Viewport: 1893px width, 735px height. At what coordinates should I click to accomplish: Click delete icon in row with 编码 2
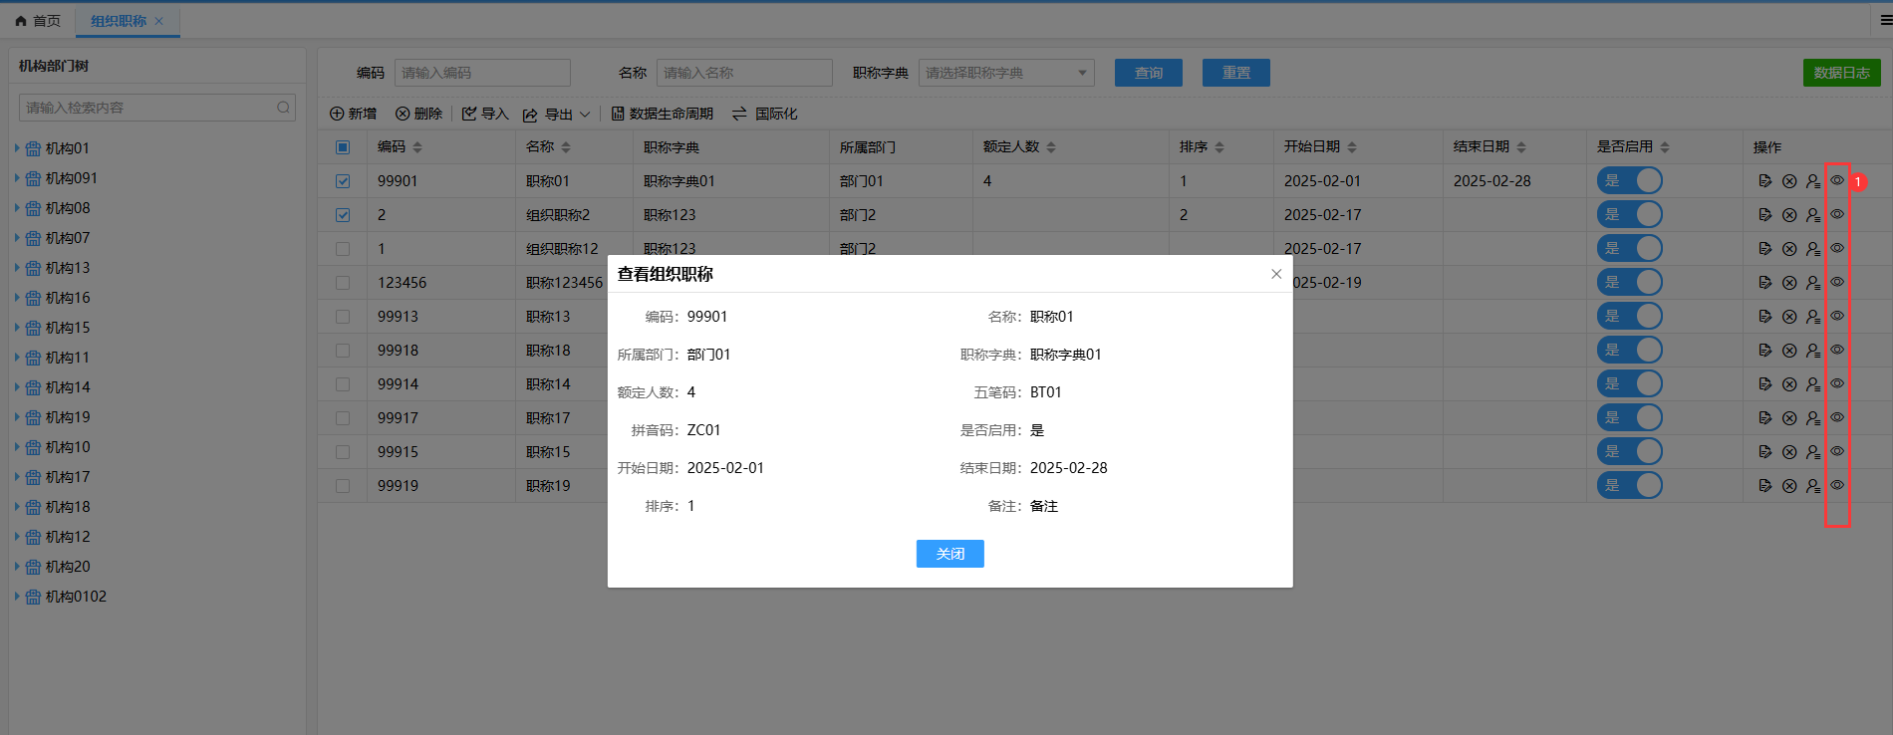1789,215
